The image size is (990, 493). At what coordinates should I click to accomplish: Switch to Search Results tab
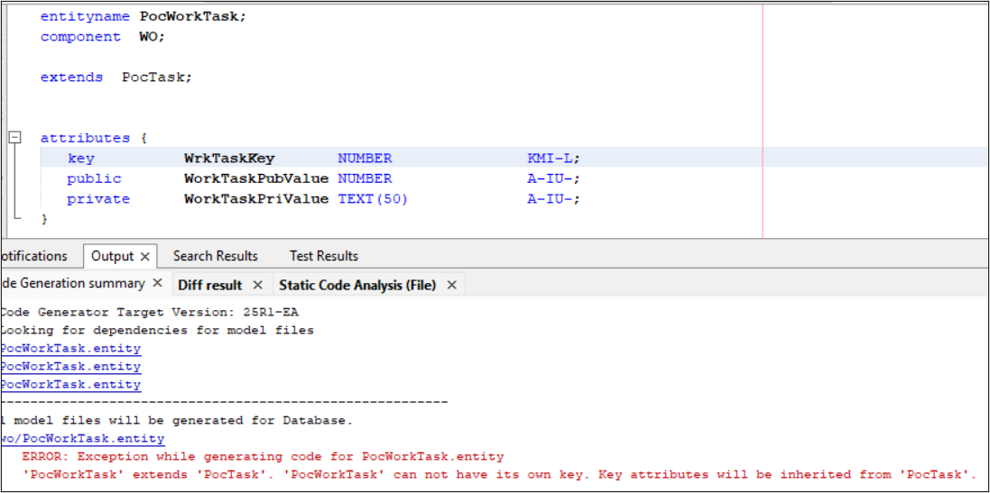click(216, 256)
